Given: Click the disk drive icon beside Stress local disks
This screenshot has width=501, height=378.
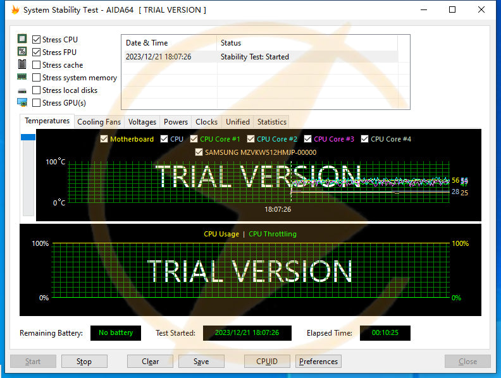Looking at the screenshot, I should coord(22,90).
